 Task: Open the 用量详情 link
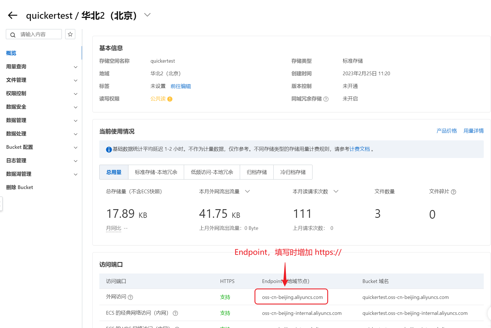[x=473, y=131]
